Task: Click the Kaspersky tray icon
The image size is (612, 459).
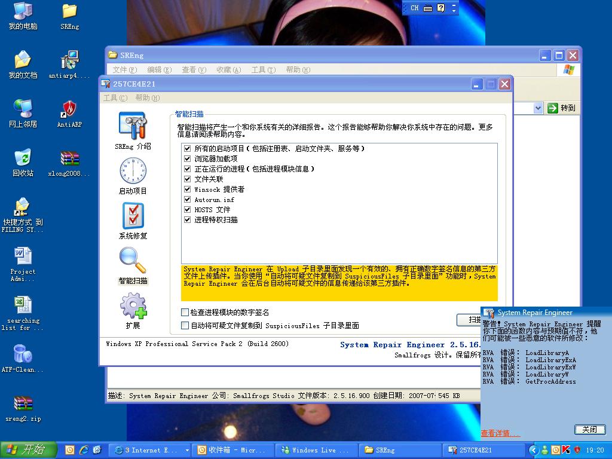Action: point(566,450)
